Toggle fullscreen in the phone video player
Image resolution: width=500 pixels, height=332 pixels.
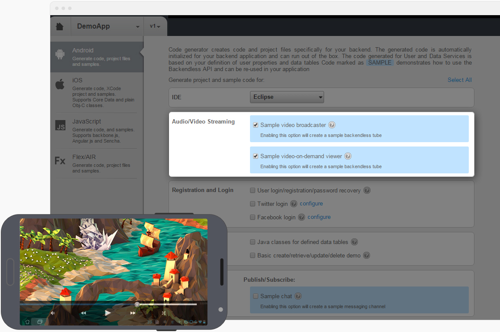point(164,313)
